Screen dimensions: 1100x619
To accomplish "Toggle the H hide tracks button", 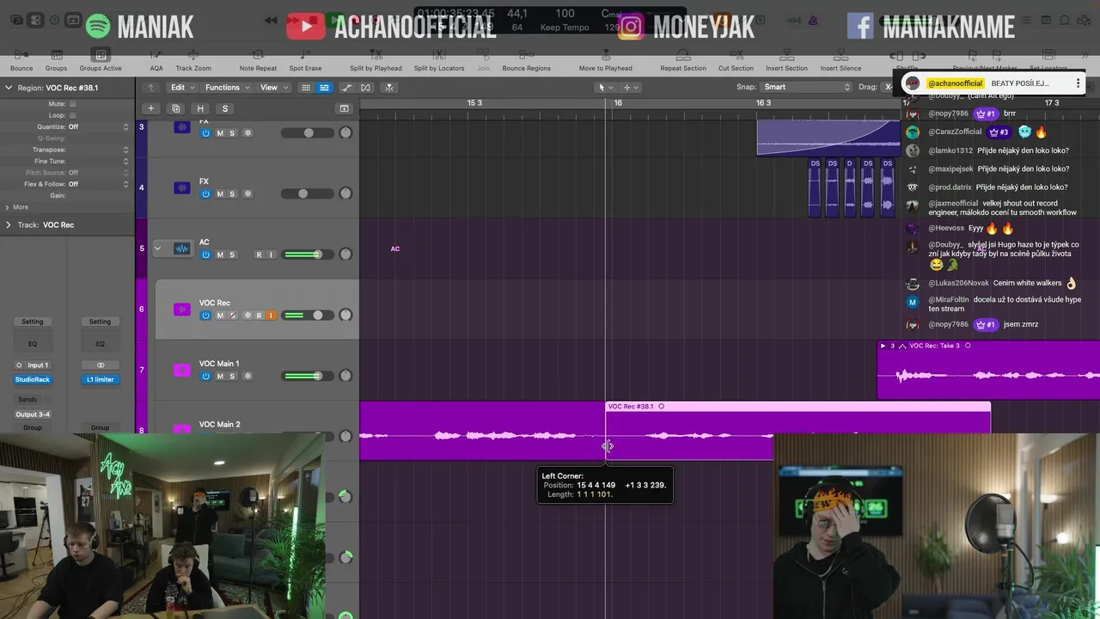I will 200,108.
